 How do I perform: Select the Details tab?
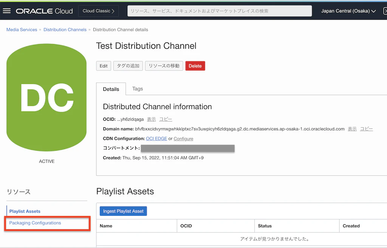(x=111, y=89)
